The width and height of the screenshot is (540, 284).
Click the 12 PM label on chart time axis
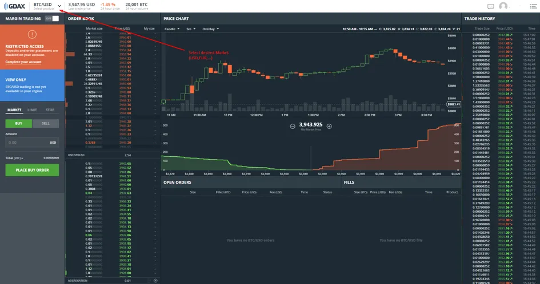228,115
